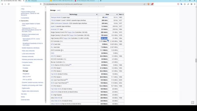The image size is (197, 111).
Task: Select the bold Storage contents entry
Action: click(x=25, y=71)
